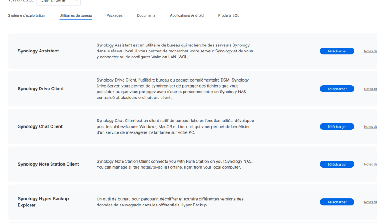Open Hyper Backup Explorer release notes link
The image size is (377, 223).
coord(370,202)
